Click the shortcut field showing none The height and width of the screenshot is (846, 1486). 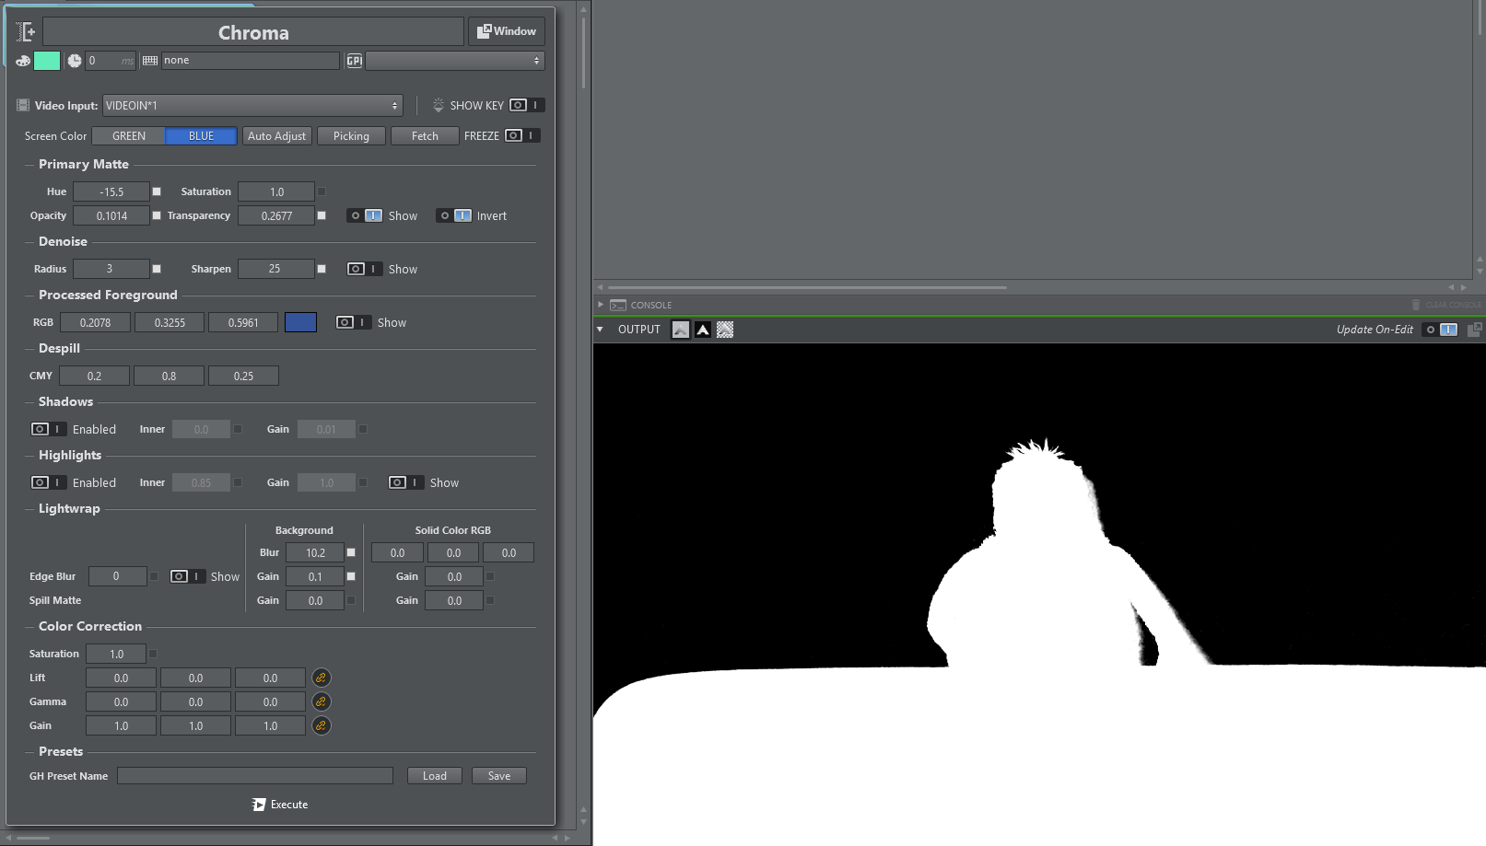[x=251, y=61]
